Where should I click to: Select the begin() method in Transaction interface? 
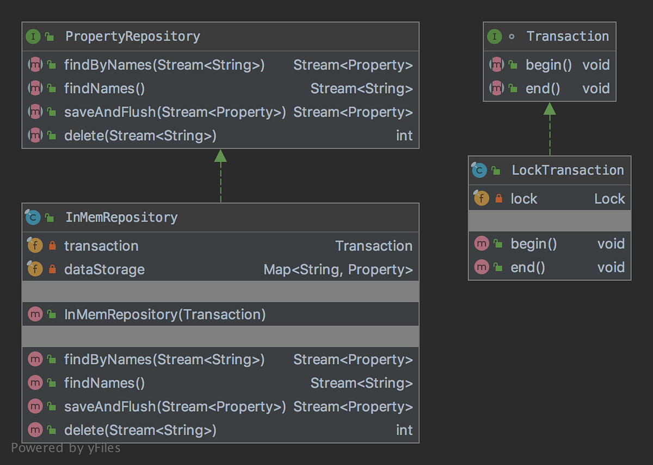pos(550,65)
